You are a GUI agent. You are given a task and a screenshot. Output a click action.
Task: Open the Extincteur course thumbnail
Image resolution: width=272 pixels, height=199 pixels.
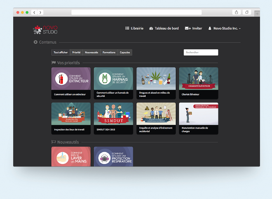[71, 79]
